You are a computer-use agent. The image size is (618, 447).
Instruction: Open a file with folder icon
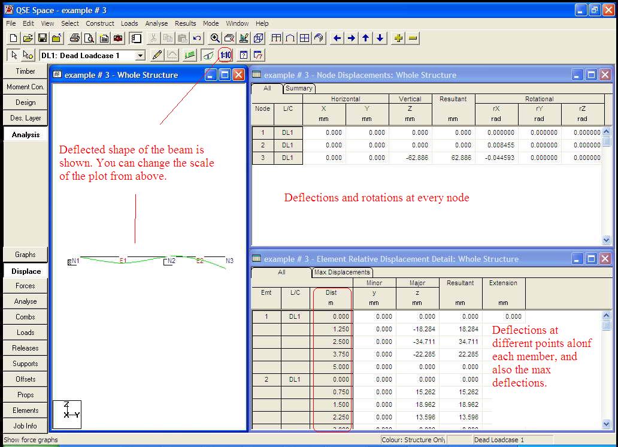coord(28,38)
